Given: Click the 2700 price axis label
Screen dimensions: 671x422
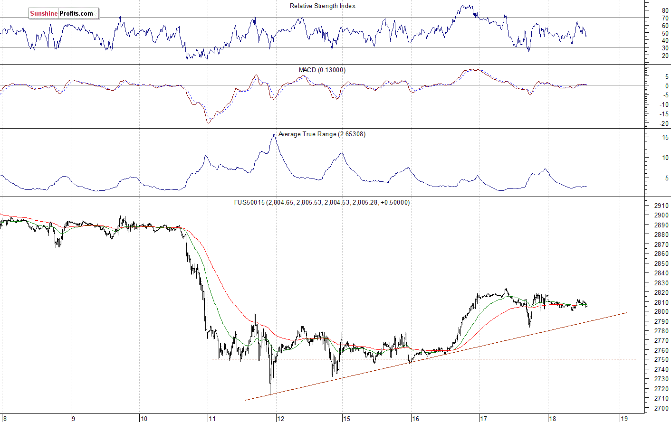Looking at the screenshot, I should point(661,408).
